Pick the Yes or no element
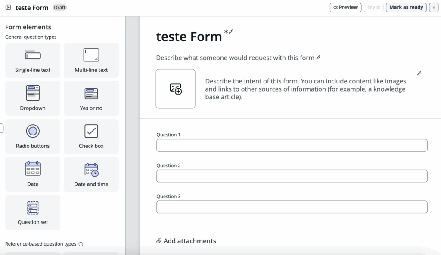 click(x=91, y=98)
